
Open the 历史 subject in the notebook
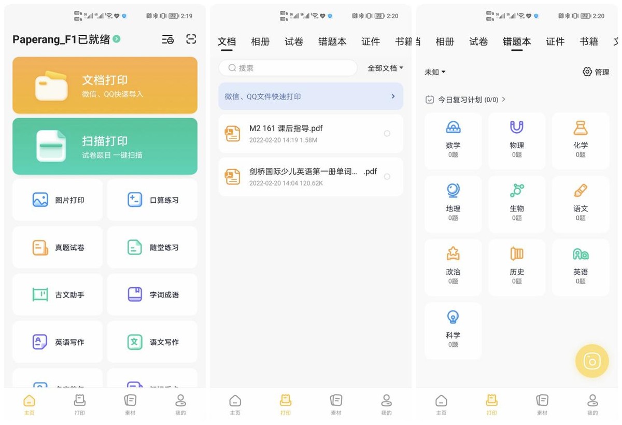(516, 267)
